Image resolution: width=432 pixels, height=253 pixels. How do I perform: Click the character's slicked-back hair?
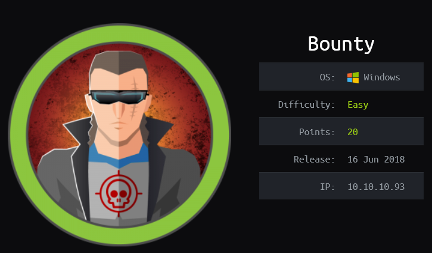[119, 62]
